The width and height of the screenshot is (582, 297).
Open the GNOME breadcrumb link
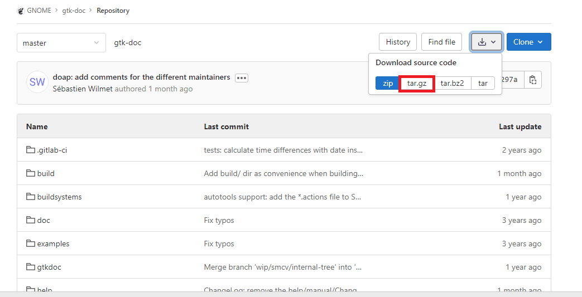39,11
